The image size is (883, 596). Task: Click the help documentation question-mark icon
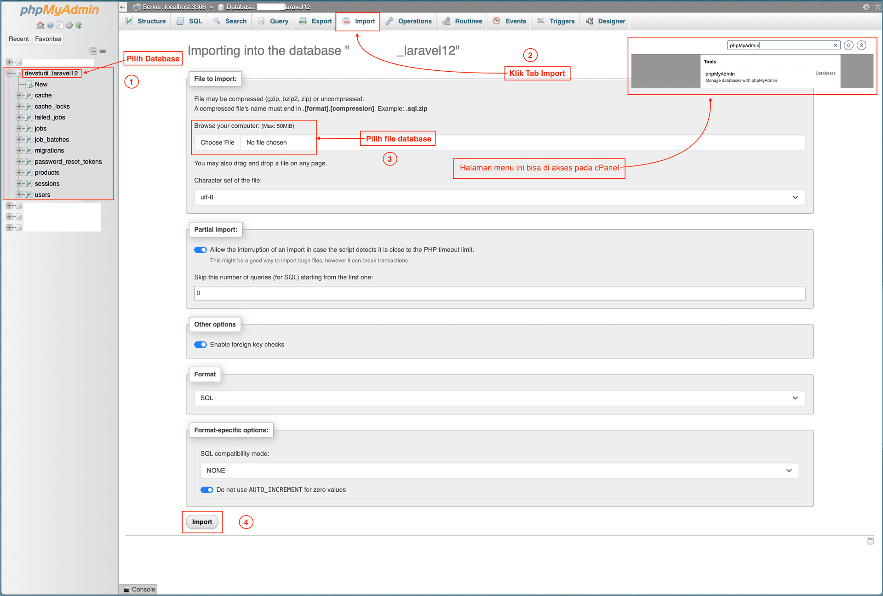50,25
